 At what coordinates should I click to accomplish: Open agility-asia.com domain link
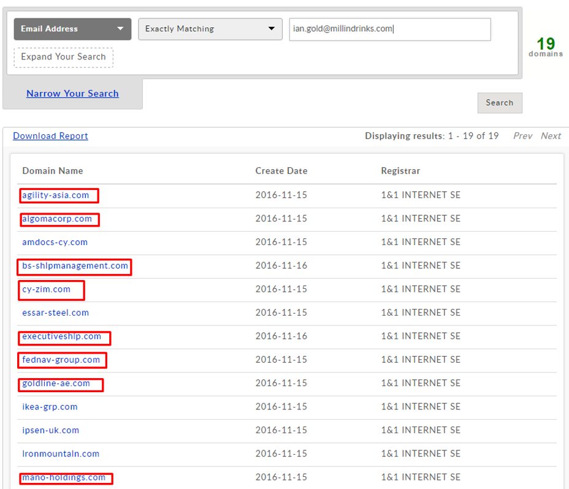(56, 195)
